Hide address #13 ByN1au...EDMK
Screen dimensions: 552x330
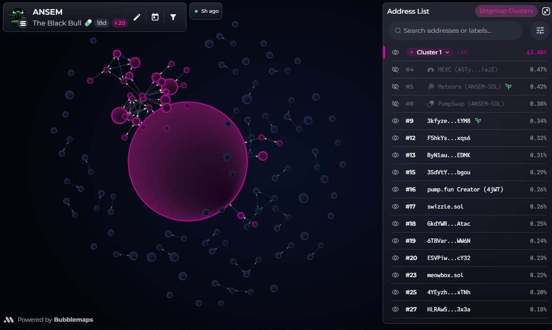point(395,155)
